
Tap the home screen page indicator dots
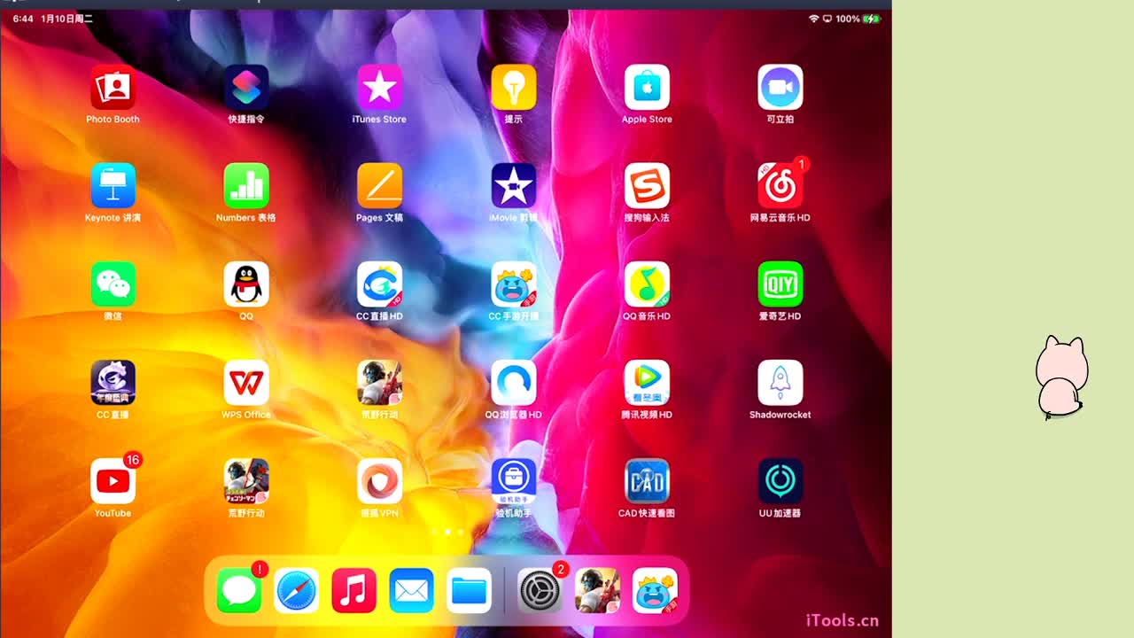pyautogui.click(x=447, y=532)
